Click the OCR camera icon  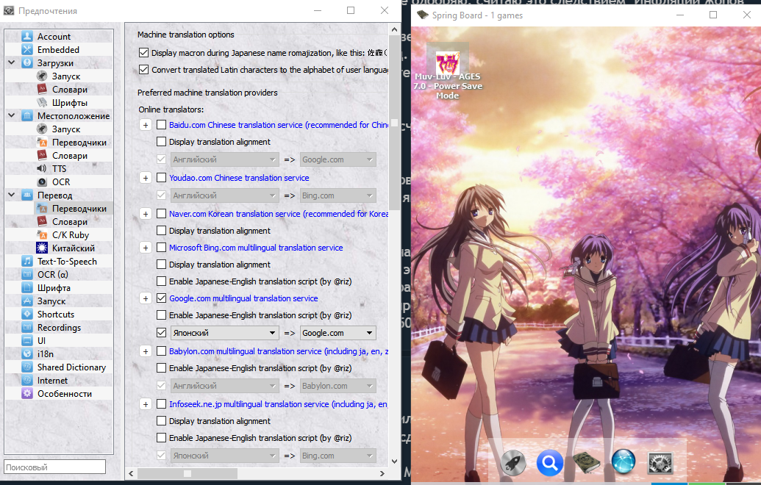(42, 182)
